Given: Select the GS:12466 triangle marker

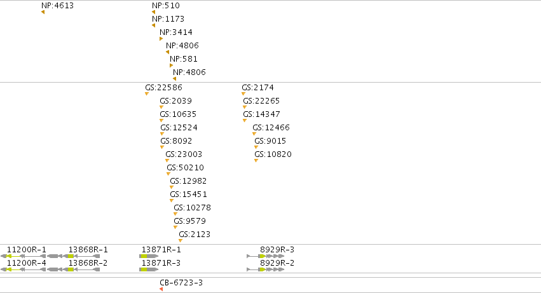Looking at the screenshot, I should pos(254,134).
